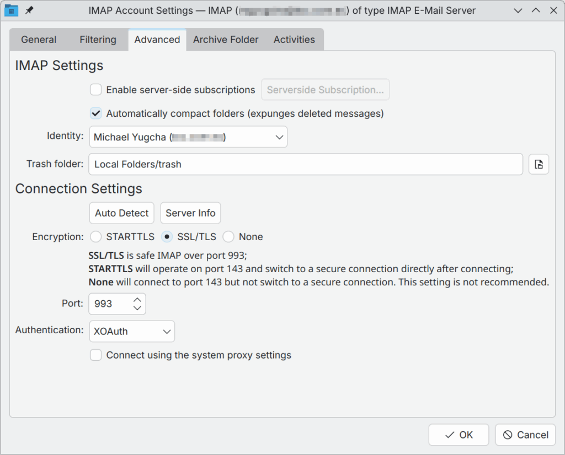Go to Archive Folder tab
The width and height of the screenshot is (565, 455).
tap(226, 40)
